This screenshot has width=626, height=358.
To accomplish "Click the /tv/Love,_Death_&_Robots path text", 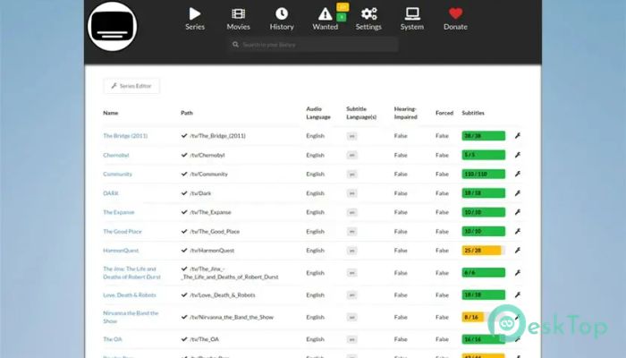I will (x=223, y=294).
